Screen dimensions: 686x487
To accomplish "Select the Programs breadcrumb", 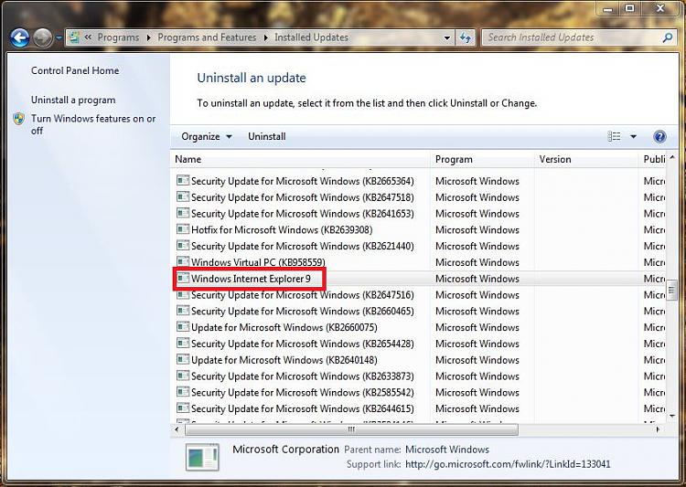I will pos(118,37).
